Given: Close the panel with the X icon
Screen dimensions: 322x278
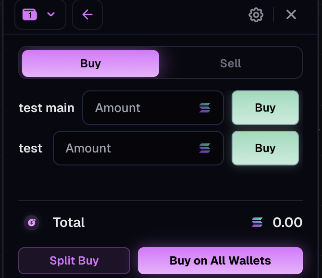Looking at the screenshot, I should [x=291, y=14].
